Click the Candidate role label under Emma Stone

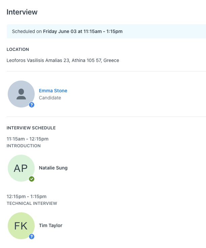coord(50,98)
